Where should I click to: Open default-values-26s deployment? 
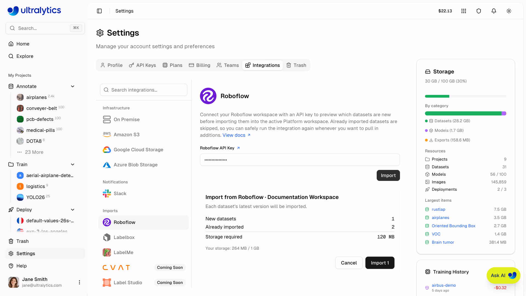pos(45,221)
